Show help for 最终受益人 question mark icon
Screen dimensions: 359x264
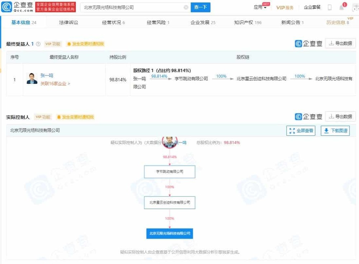[x=38, y=44]
